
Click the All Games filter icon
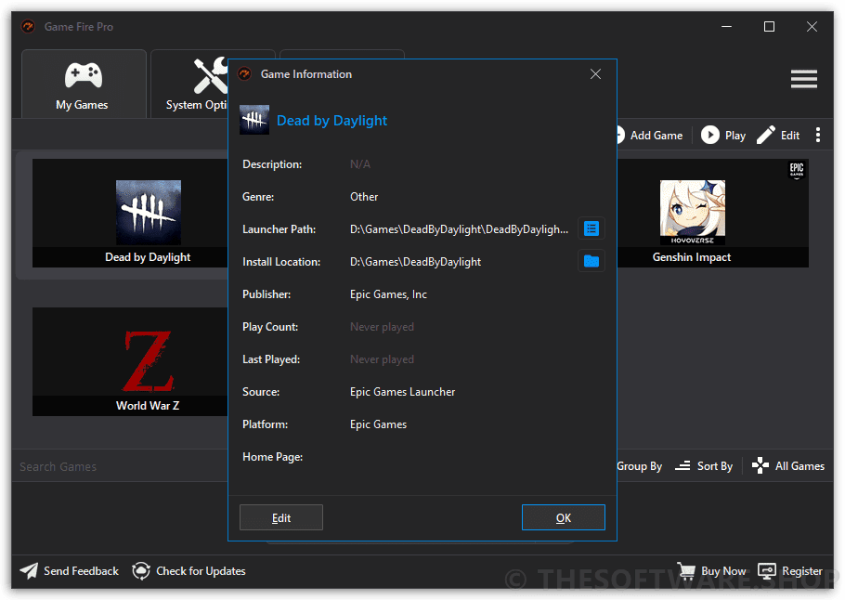coord(760,465)
